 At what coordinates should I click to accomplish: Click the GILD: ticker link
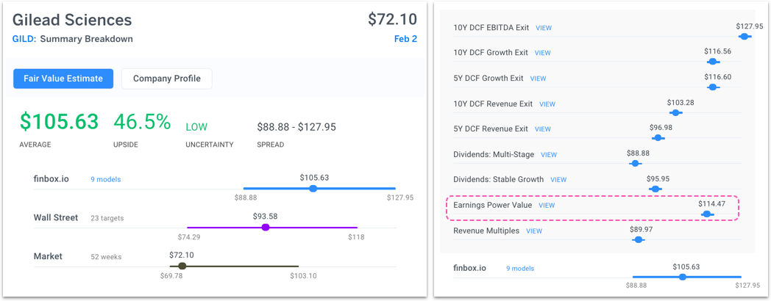pyautogui.click(x=24, y=39)
